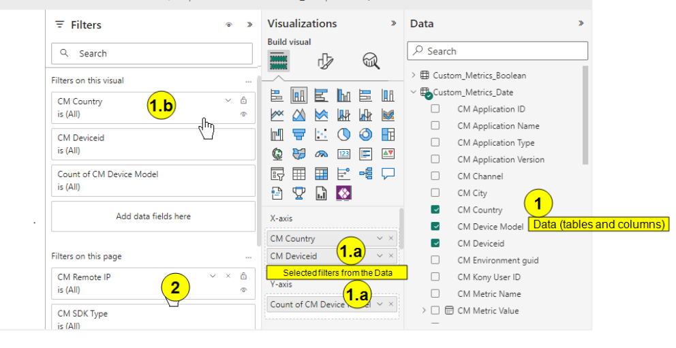Add the Matrix visual
Image resolution: width=676 pixels, height=348 pixels.
(x=321, y=174)
